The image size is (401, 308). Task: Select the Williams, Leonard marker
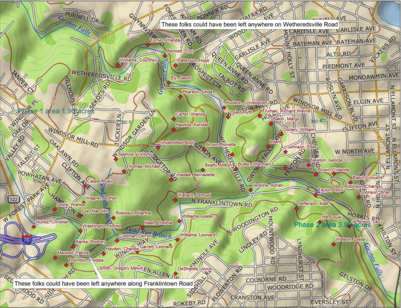point(177,240)
